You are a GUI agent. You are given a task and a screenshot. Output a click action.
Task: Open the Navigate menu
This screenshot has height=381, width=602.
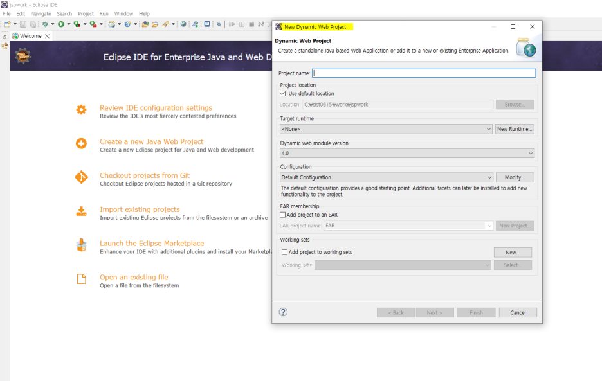pos(41,13)
